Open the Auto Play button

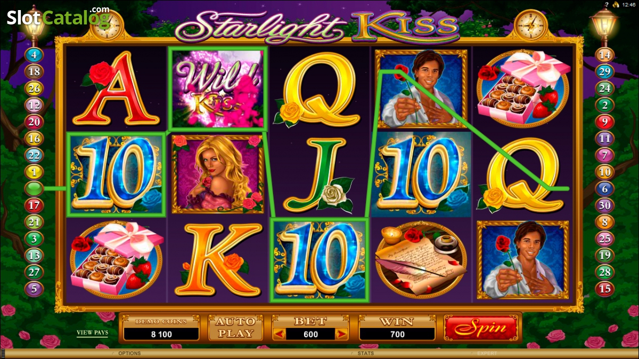click(235, 328)
